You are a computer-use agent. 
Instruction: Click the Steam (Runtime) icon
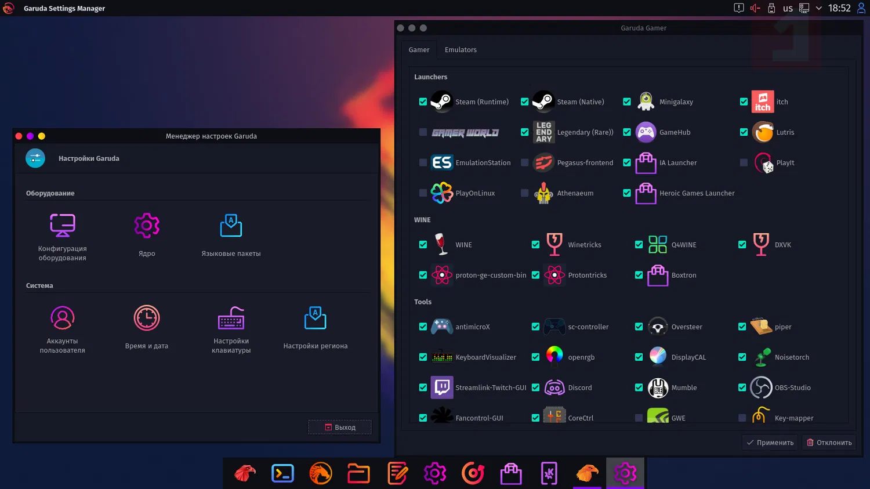[442, 102]
